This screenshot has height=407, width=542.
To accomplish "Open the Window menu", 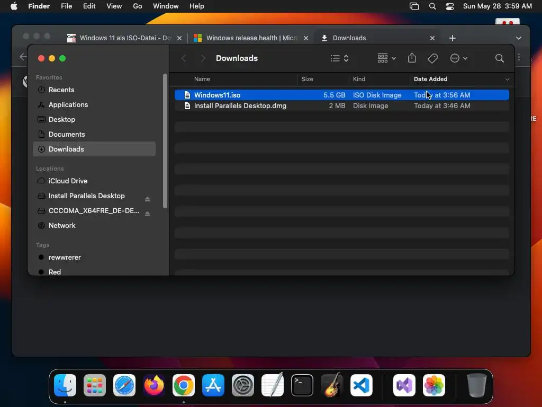I will click(166, 6).
